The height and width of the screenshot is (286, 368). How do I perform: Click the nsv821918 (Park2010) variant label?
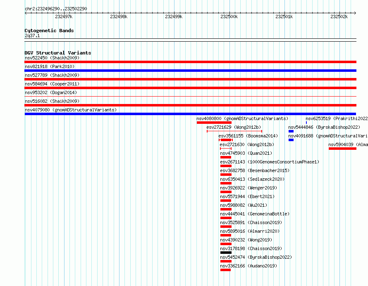(50, 66)
